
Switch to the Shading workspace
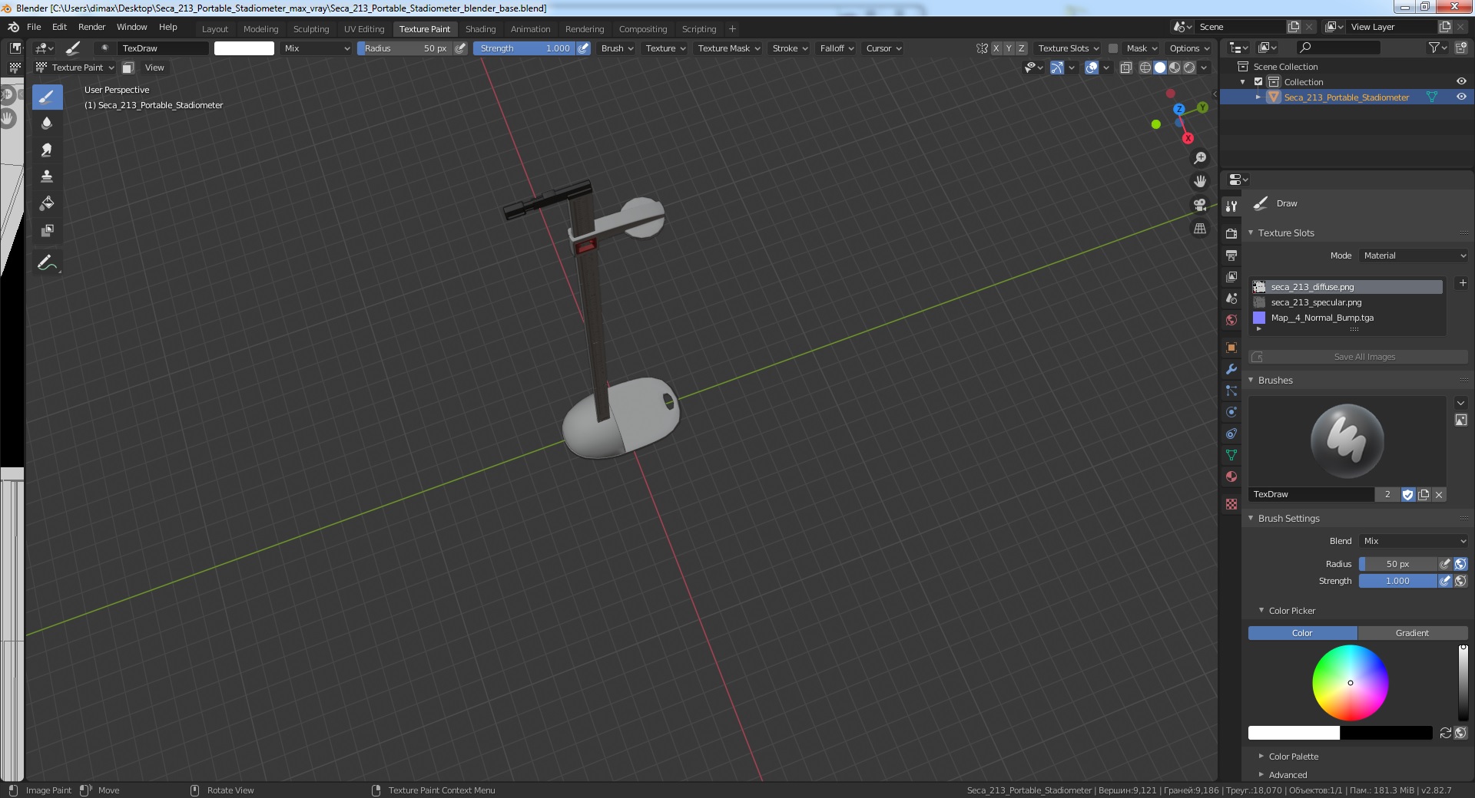(x=480, y=29)
